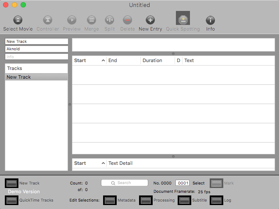Click the Delete toolbar icon

click(x=127, y=20)
